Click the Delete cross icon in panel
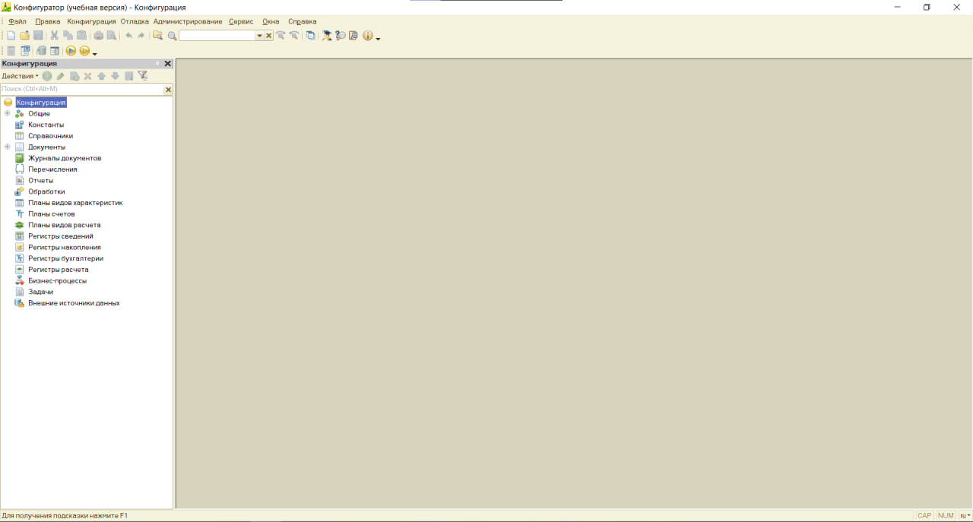The width and height of the screenshot is (973, 522). pos(88,76)
